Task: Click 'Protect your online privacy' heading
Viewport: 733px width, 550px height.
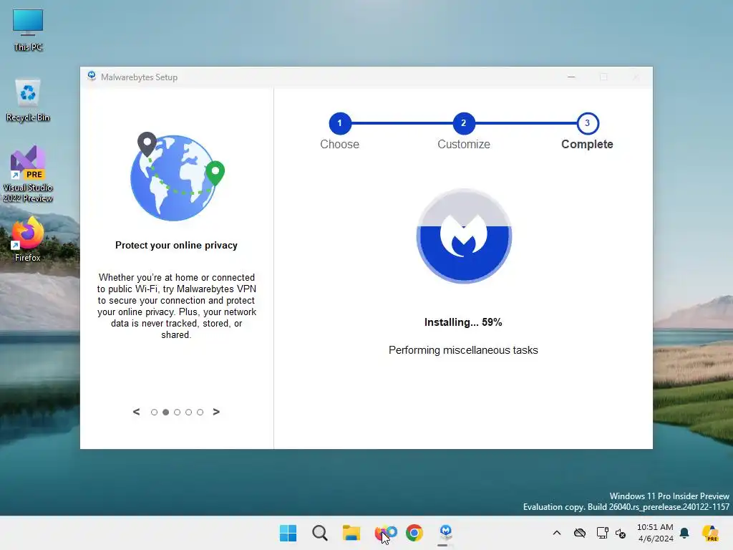Action: (x=176, y=245)
